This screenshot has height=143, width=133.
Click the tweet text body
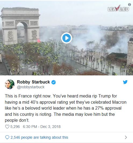(66, 108)
